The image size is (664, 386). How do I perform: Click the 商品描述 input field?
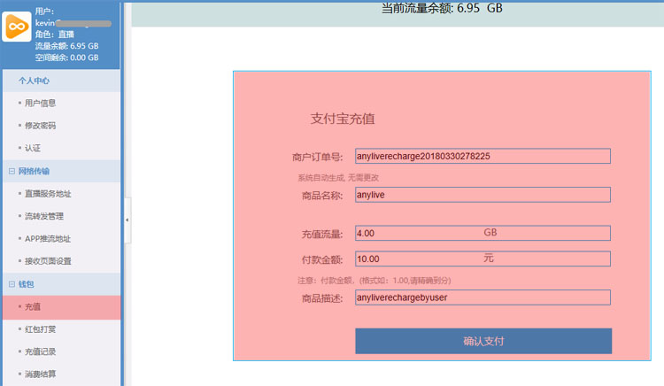tap(483, 297)
